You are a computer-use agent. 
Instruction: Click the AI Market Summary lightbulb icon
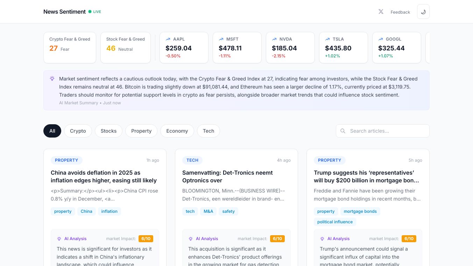[x=52, y=79]
